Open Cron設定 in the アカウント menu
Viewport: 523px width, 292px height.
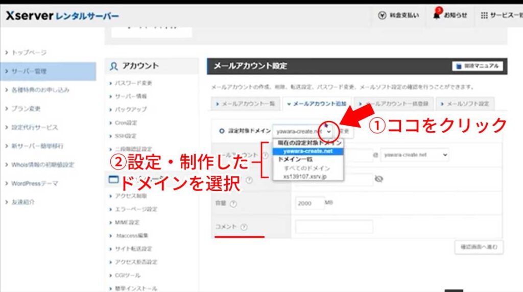click(x=126, y=123)
